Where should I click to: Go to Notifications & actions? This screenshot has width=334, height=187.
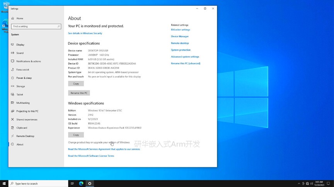coord(29,61)
